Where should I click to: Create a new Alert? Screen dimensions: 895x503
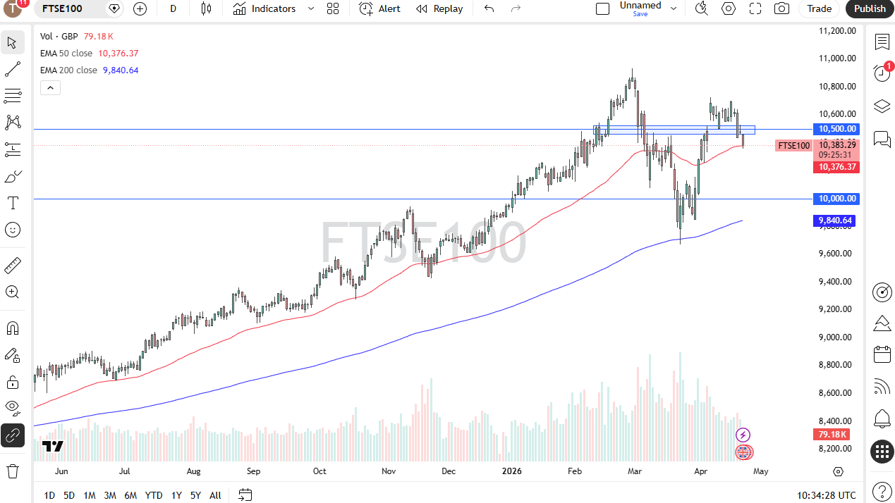point(379,8)
